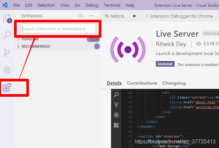Click the Live Server extension title
219x148 pixels.
177,34
